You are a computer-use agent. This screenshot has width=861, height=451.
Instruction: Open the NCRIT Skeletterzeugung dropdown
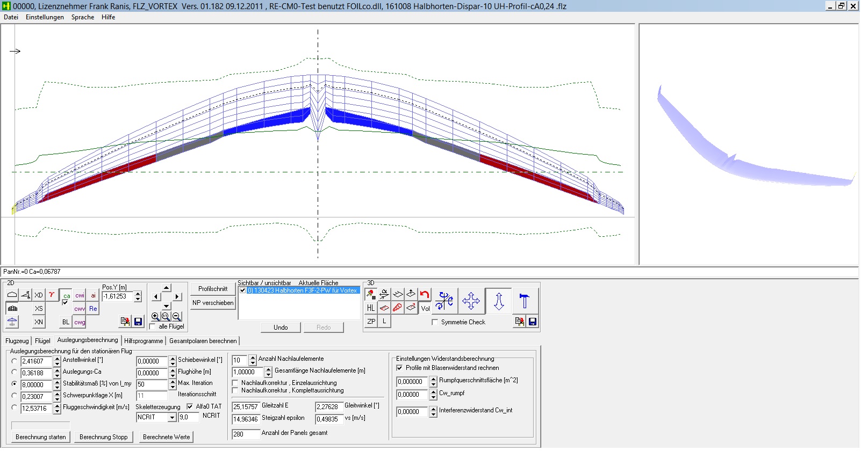pyautogui.click(x=172, y=418)
